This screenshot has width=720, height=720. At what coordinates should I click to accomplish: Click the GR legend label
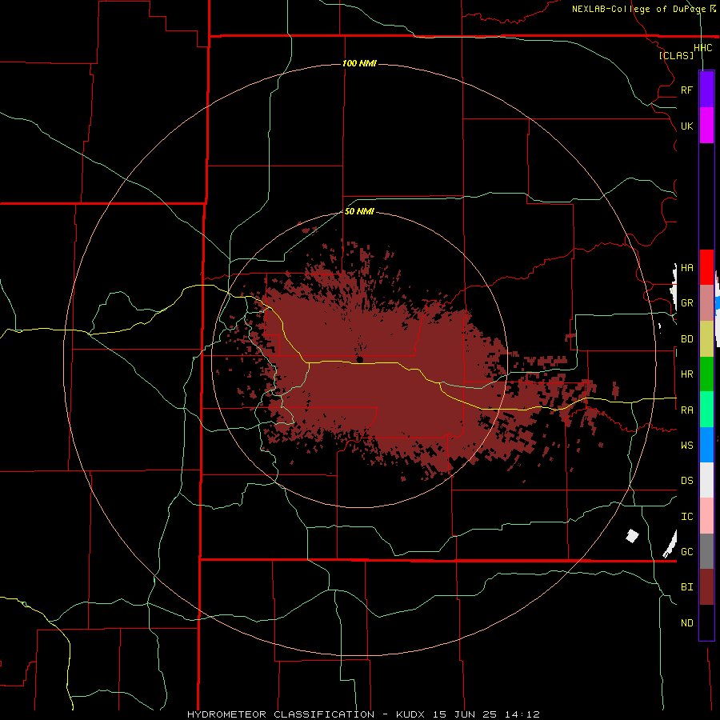(x=686, y=303)
